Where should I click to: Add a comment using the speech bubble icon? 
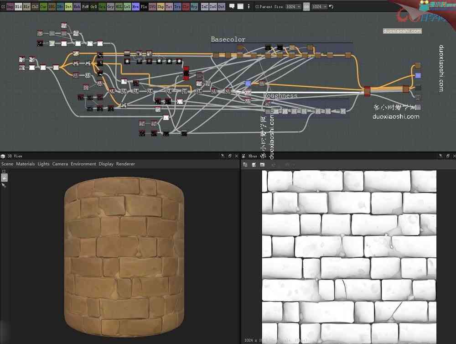click(232, 6)
